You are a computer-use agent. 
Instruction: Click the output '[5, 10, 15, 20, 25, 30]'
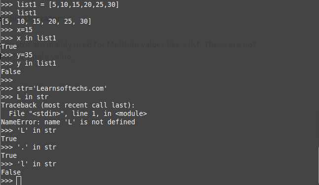click(46, 21)
